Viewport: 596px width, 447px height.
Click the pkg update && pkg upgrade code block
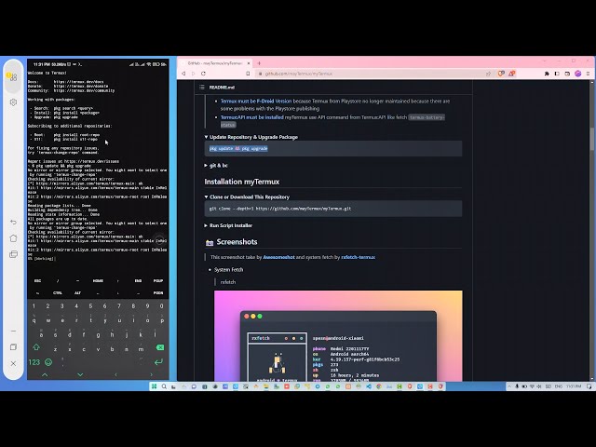coord(333,149)
